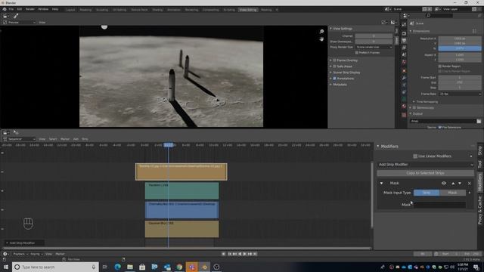This screenshot has width=484, height=272.
Task: Open the wrench modifier properties tab
Action: click(x=404, y=78)
